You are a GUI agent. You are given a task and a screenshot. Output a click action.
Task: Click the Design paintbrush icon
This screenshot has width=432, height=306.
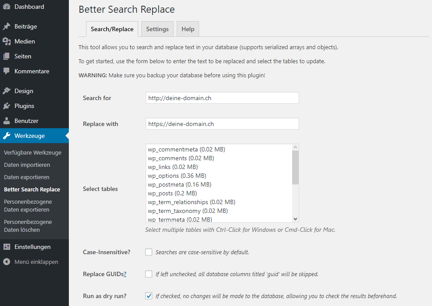[x=7, y=91]
